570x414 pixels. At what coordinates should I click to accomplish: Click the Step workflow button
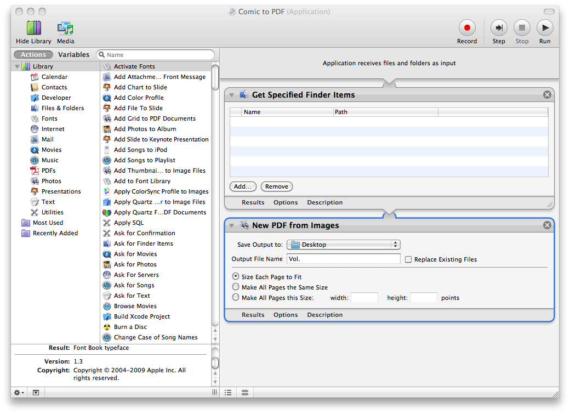pos(499,27)
